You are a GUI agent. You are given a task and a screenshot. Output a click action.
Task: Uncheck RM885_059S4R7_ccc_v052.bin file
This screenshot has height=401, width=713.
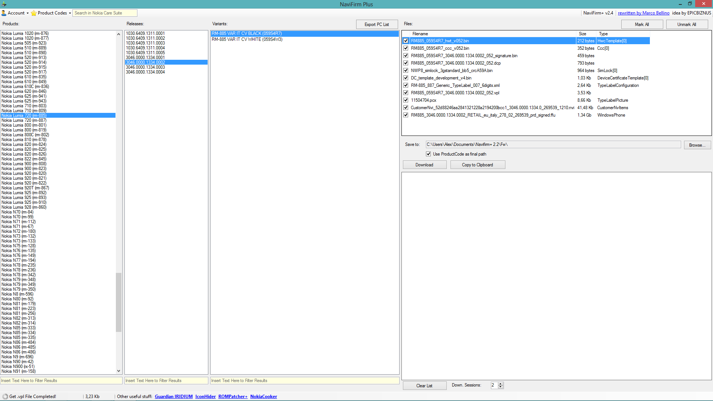coord(406,48)
